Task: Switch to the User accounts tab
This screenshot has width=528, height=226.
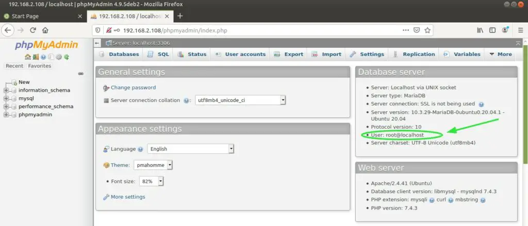Action: click(240, 54)
